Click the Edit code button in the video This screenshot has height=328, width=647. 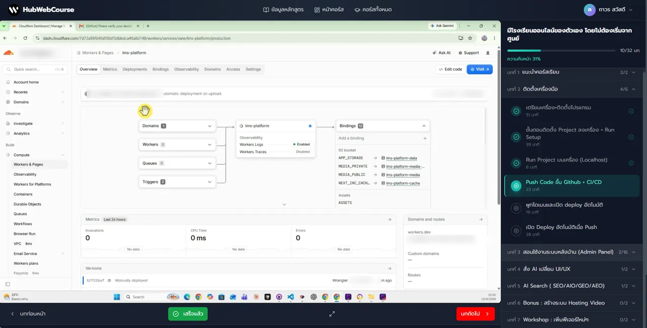450,69
